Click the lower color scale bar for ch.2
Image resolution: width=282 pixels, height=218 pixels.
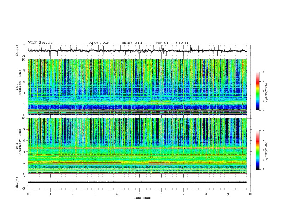257,150
